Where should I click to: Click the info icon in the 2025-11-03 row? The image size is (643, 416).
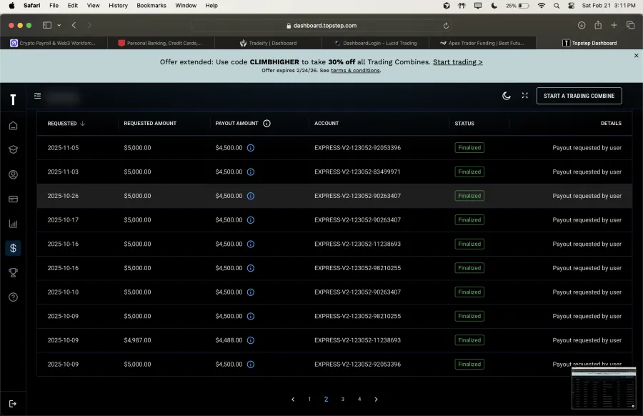coord(251,172)
